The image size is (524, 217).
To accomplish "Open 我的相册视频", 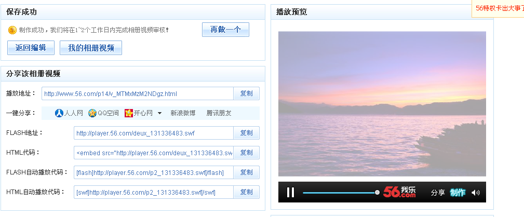I will coord(91,48).
